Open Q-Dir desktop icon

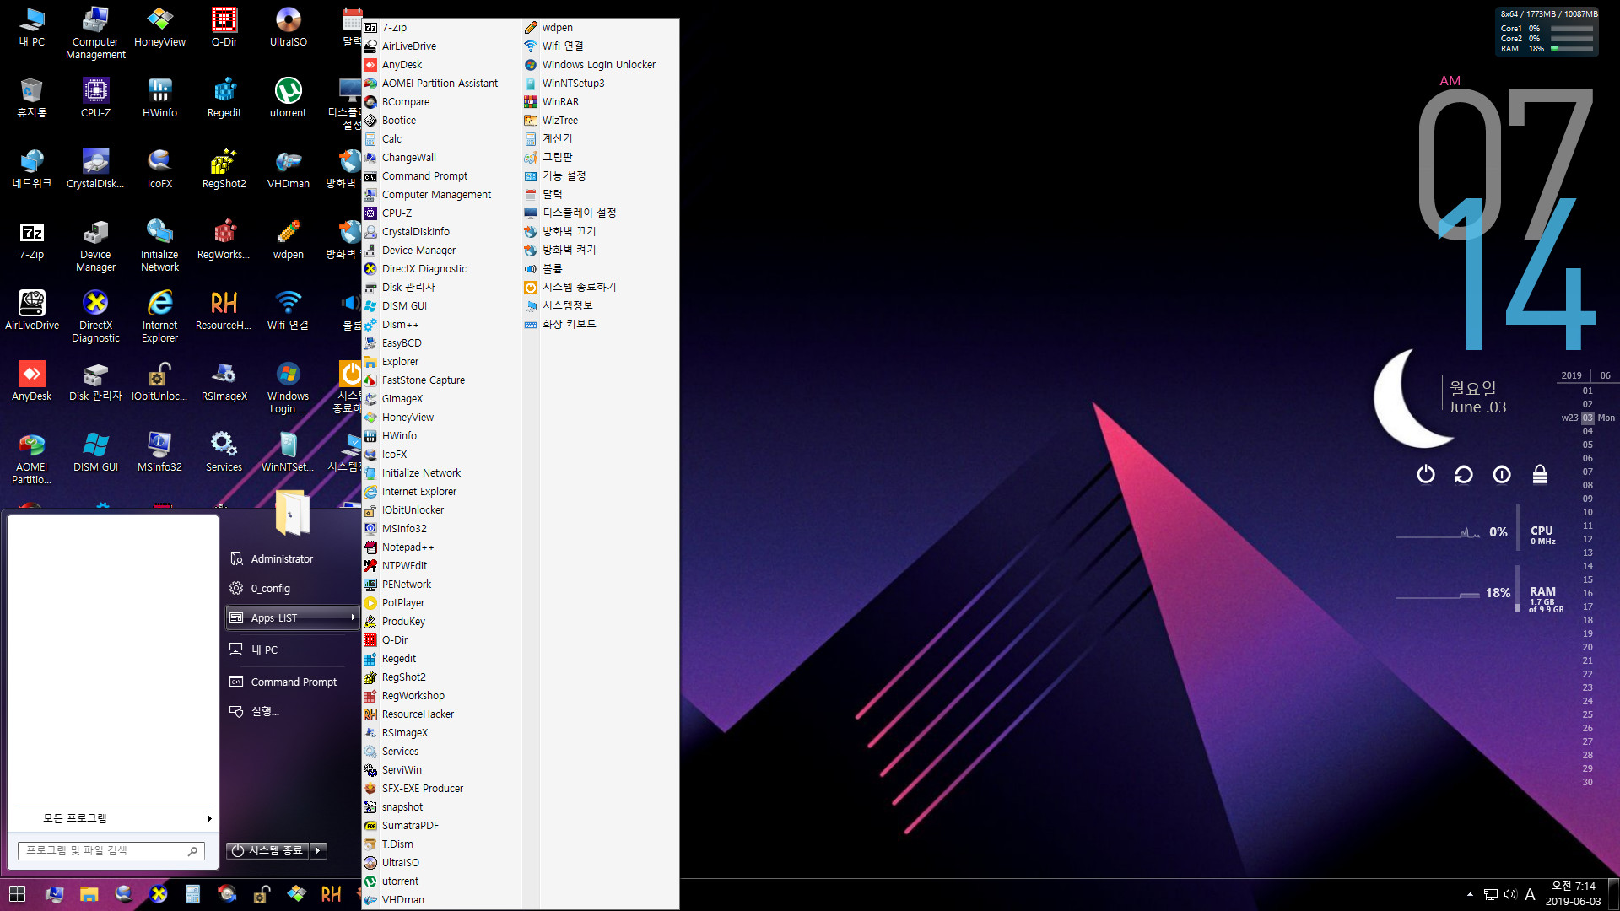224,27
